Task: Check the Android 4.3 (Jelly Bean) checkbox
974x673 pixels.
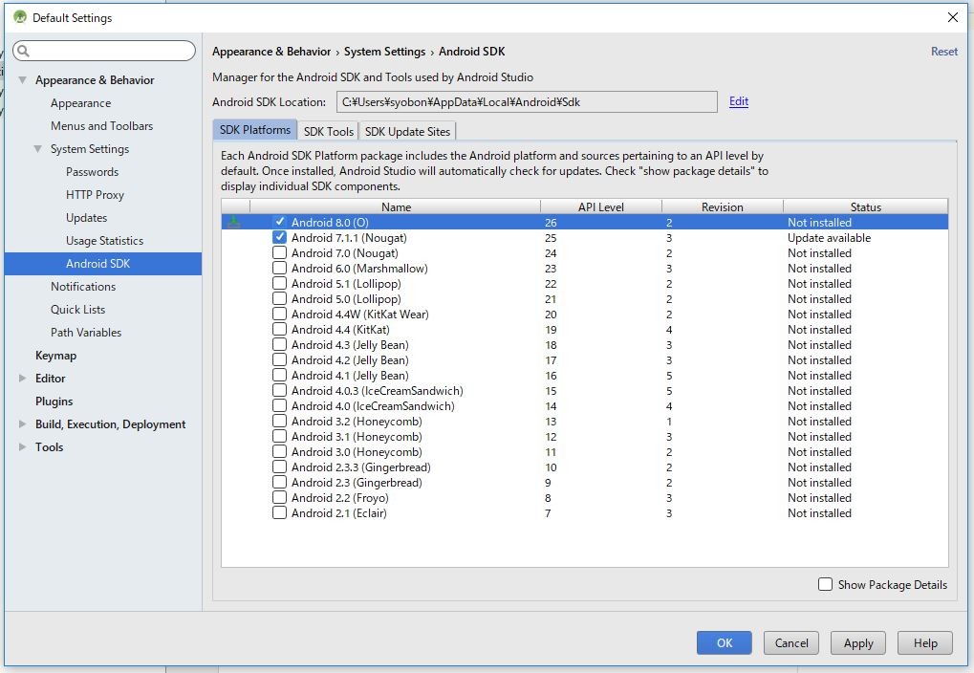Action: click(x=279, y=344)
